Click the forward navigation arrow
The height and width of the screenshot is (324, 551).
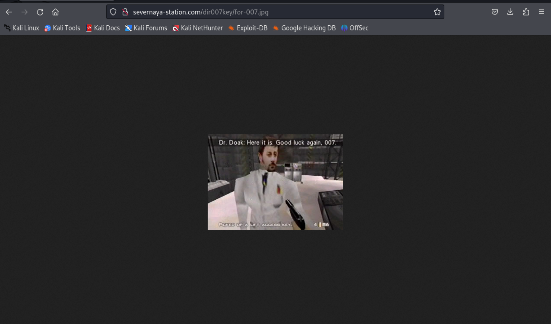25,12
